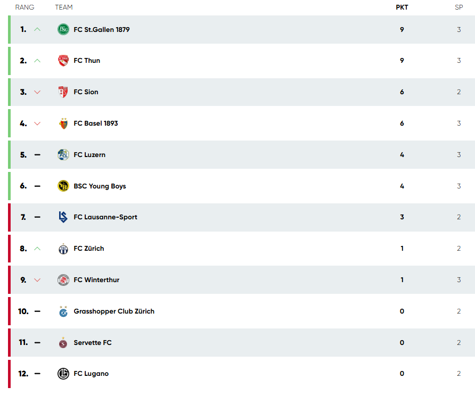This screenshot has height=395, width=475.
Task: Sort table by SP column header
Action: 458,7
